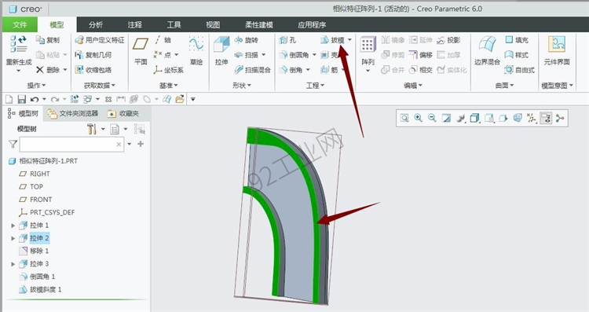Click zoom in icon in graphics toolbar

tap(418, 118)
